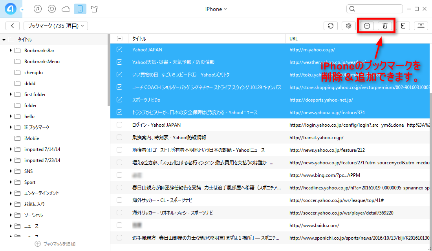The image size is (432, 251).
Task: Open settings gear icon
Action: [x=348, y=25]
